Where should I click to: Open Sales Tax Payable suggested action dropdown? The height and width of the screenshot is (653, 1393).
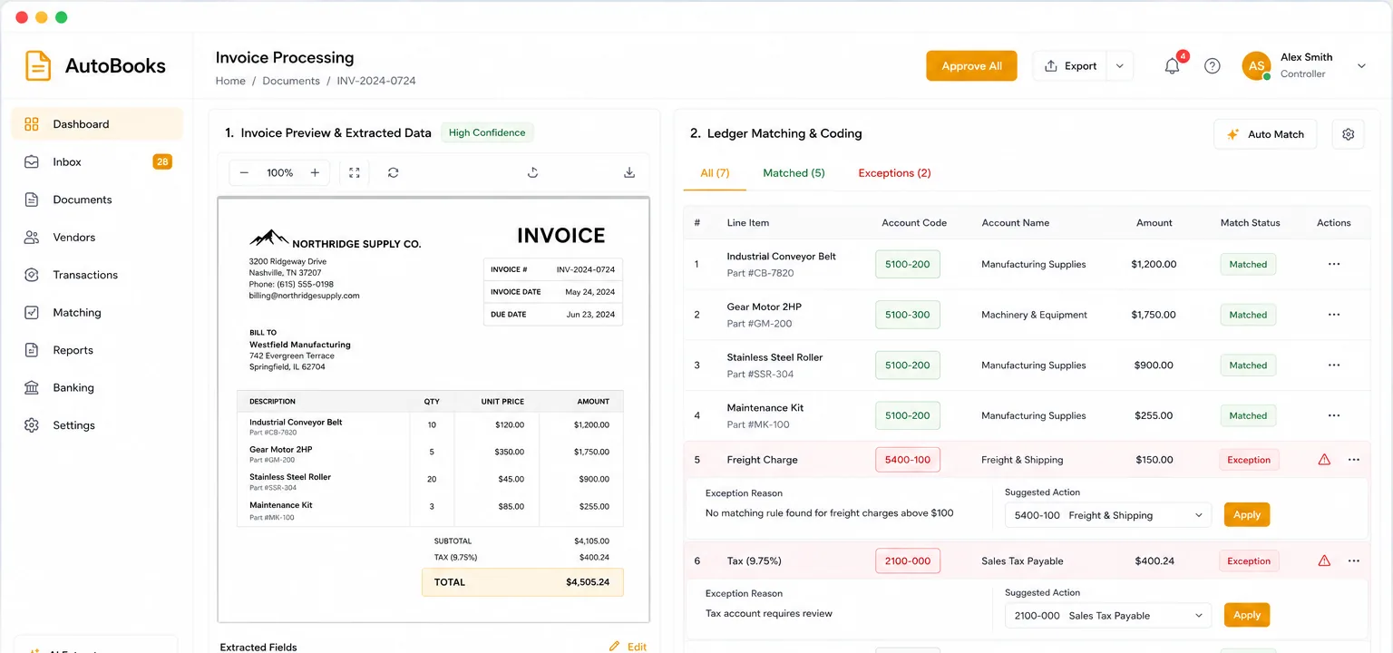pyautogui.click(x=1108, y=615)
